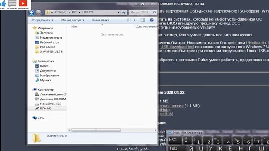Click the К key on the on-screen keyboard
Viewport: 269px width, 151px height.
point(220,148)
